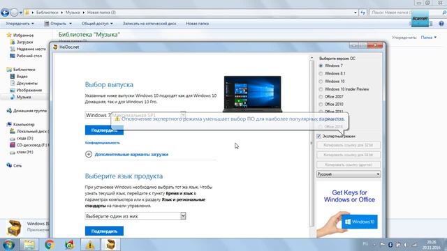Viewport: 447px width, 251px height.
Task: Open the File Explorer taskbar icon
Action: [29, 245]
